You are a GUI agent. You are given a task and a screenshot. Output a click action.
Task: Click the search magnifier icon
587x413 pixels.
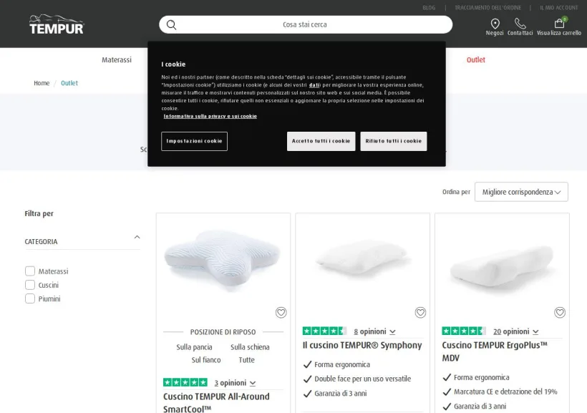(171, 25)
